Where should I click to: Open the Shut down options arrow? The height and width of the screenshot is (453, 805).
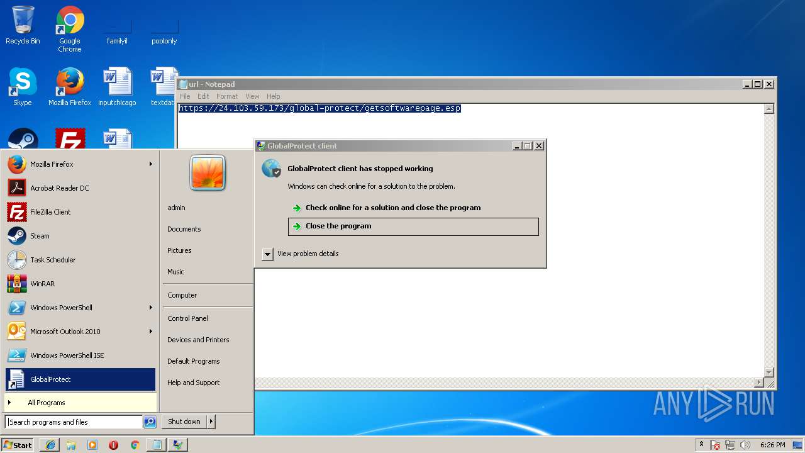[x=211, y=422]
